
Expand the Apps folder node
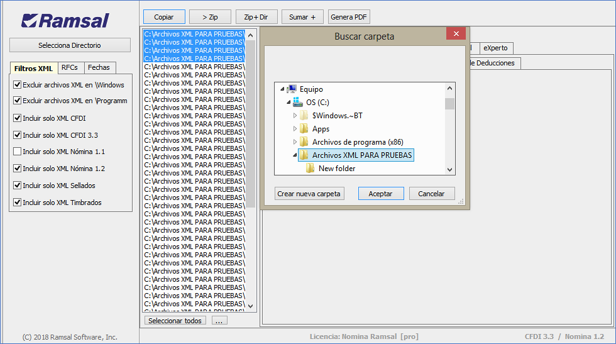295,128
